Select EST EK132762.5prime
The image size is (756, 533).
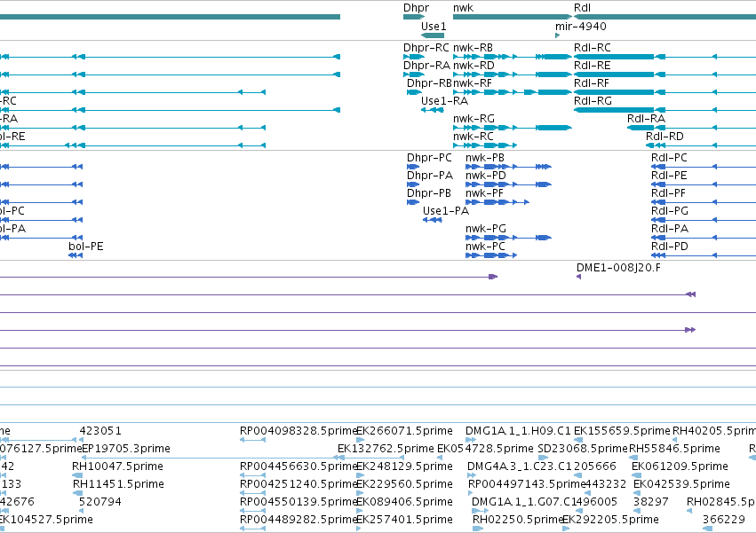click(x=370, y=458)
